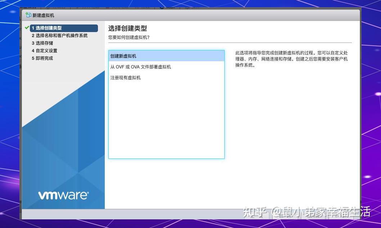The height and width of the screenshot is (228, 381).
Task: Click the 选择创建类型 page heading
Action: pos(127,28)
